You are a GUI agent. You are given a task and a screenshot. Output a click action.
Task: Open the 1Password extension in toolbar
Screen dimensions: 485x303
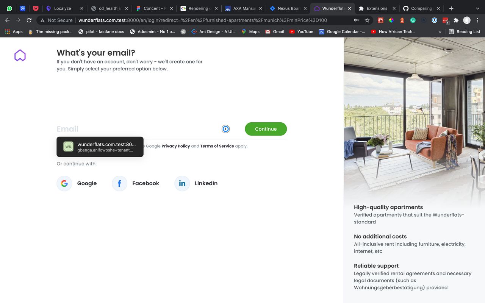[x=435, y=20]
